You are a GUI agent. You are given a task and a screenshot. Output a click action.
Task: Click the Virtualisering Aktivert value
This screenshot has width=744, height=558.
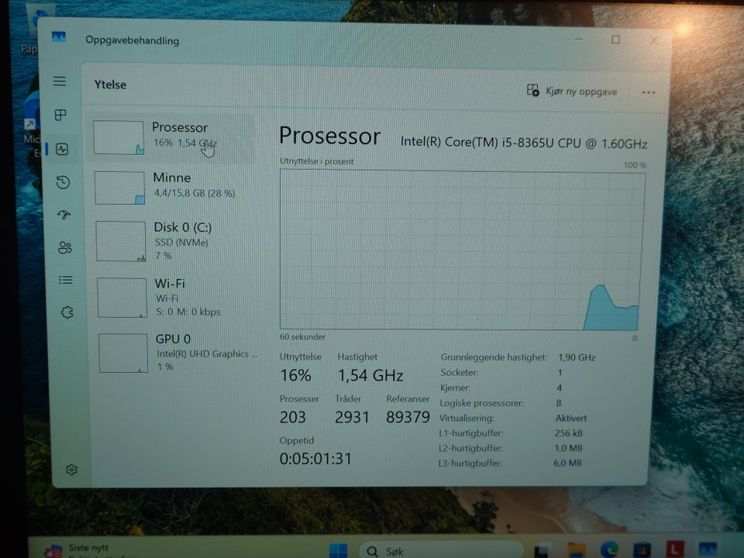[x=571, y=418]
